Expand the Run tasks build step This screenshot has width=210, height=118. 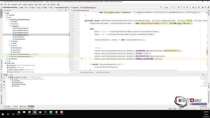[x=10, y=86]
